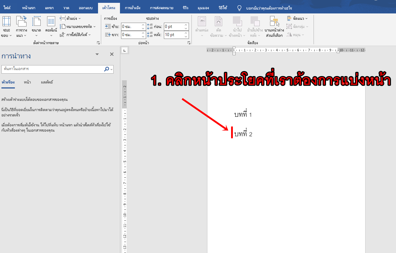Open the จัดกลุ่ม (Group) dropdown
The image size is (396, 253).
click(x=297, y=27)
